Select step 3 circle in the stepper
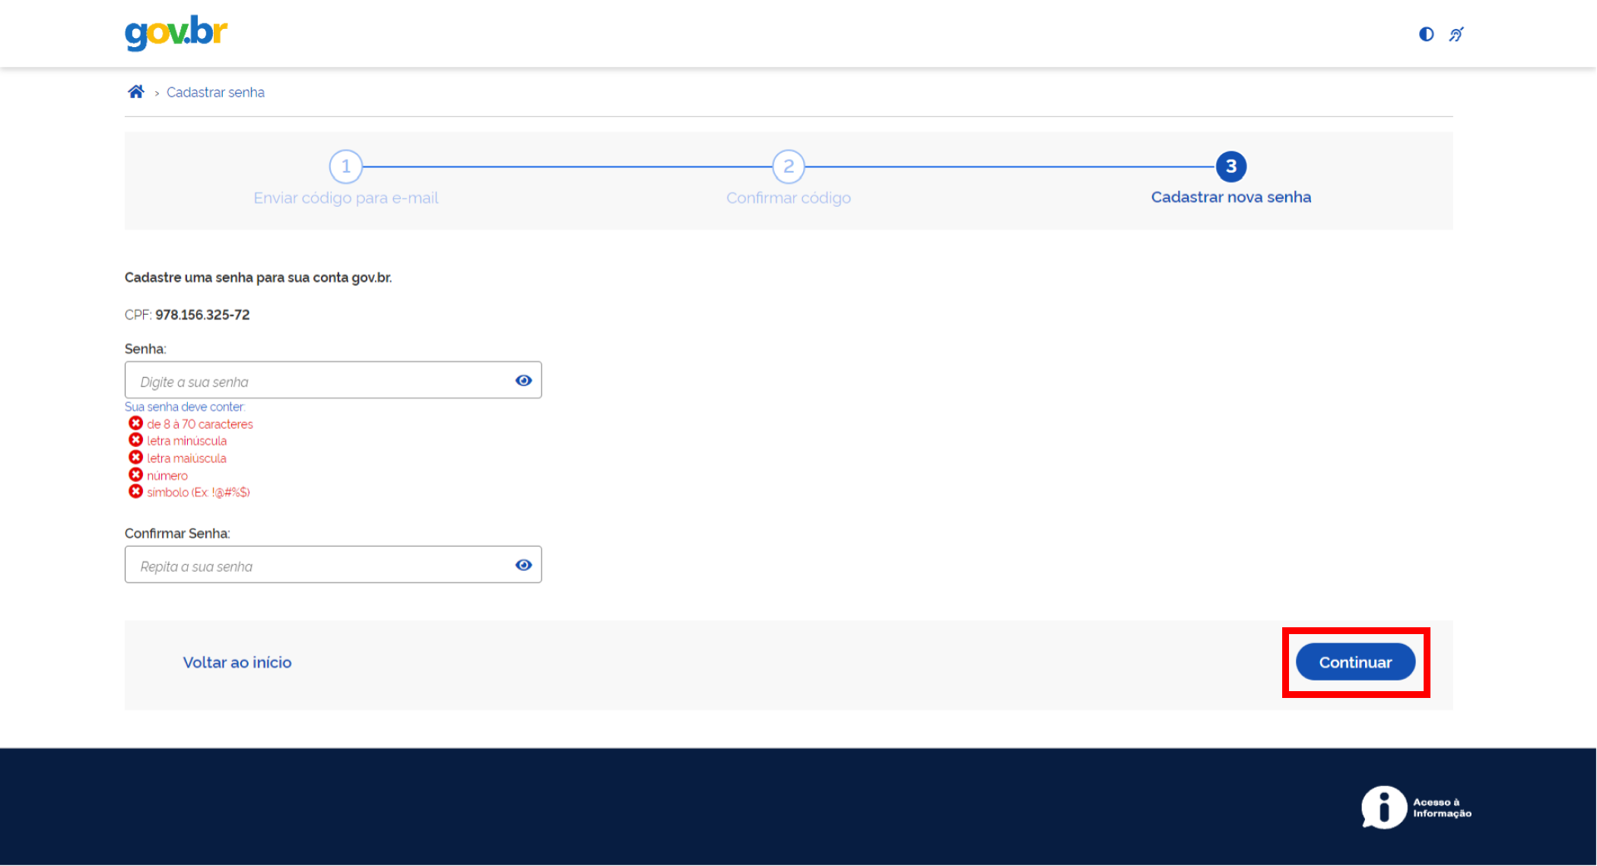 (1231, 167)
